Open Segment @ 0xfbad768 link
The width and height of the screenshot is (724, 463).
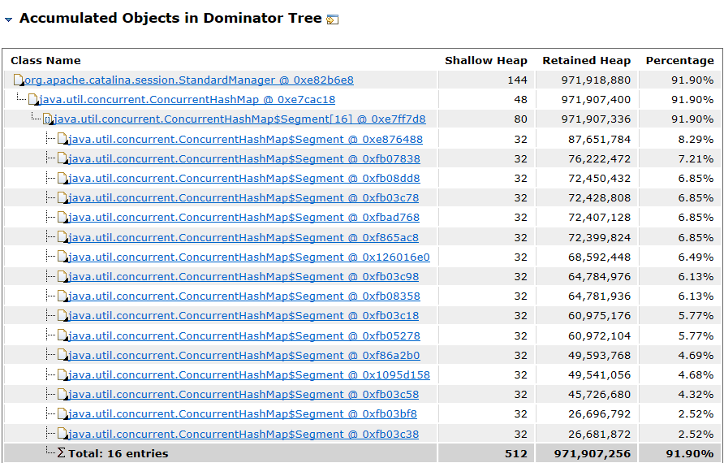click(243, 217)
